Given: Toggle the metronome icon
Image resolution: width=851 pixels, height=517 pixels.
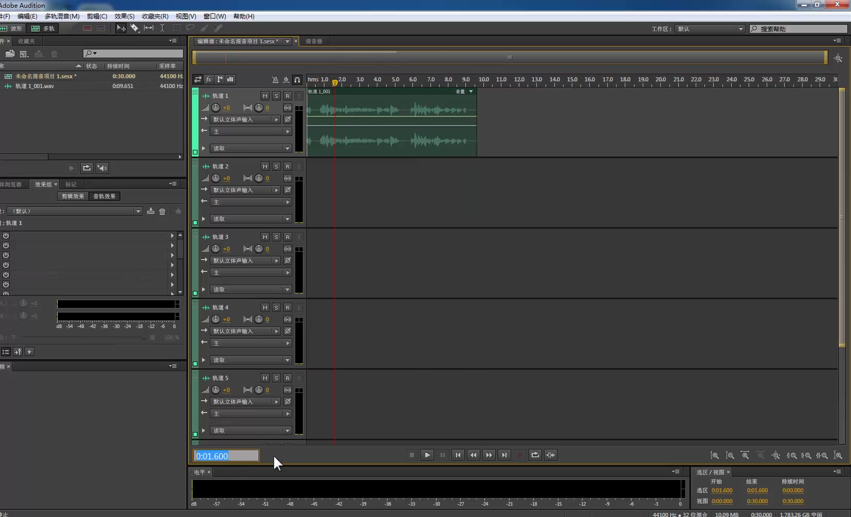Looking at the screenshot, I should click(275, 79).
